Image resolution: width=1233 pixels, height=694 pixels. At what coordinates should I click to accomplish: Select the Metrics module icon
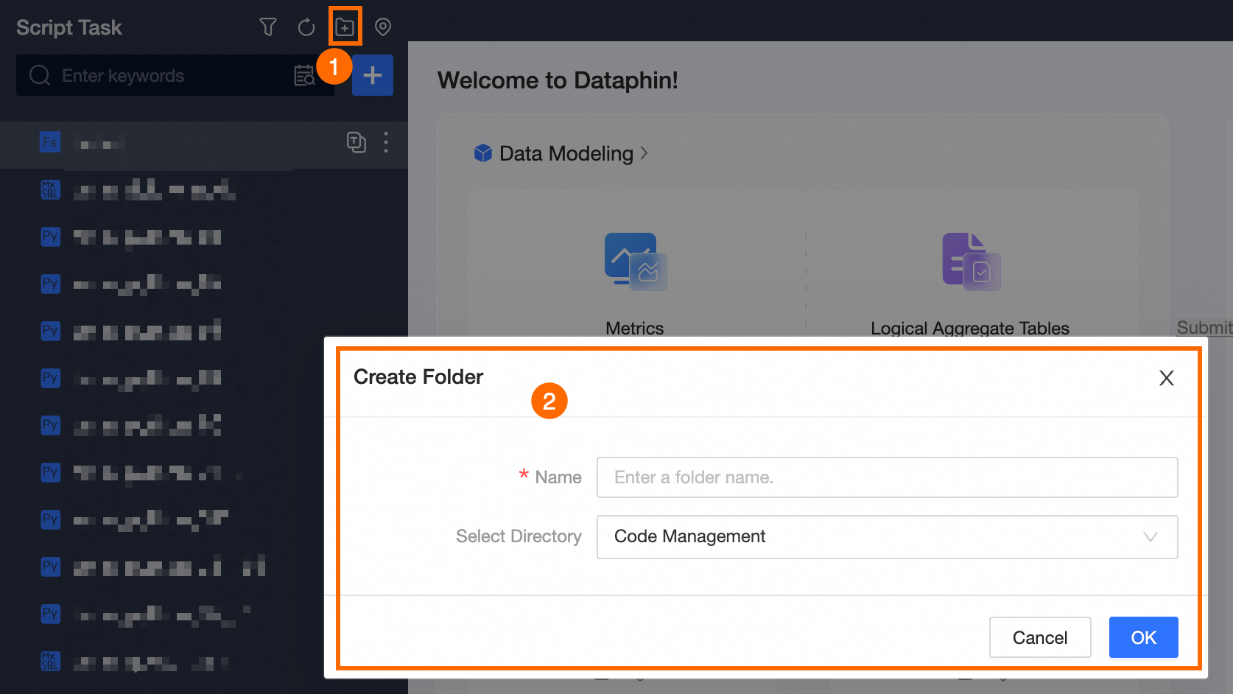(x=633, y=260)
